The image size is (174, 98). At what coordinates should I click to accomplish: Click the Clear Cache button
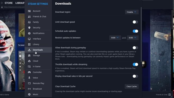coord(132,87)
